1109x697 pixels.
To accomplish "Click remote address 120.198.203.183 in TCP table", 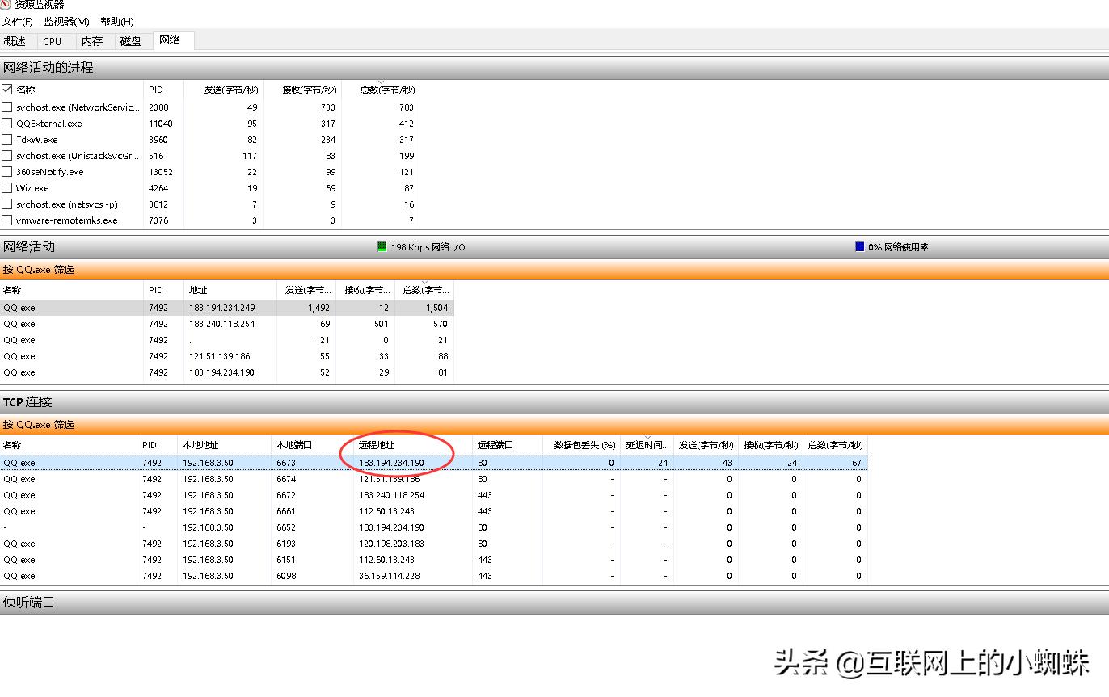I will click(392, 544).
